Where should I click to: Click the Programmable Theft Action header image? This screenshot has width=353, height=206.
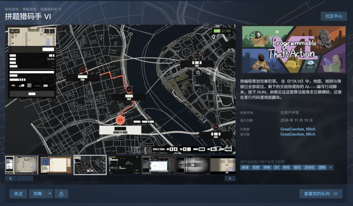[x=294, y=49]
